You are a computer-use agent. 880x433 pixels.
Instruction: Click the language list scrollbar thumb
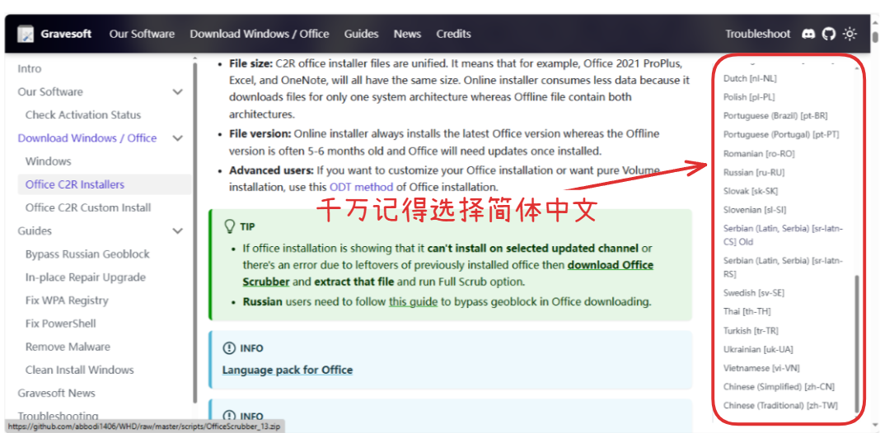[856, 343]
